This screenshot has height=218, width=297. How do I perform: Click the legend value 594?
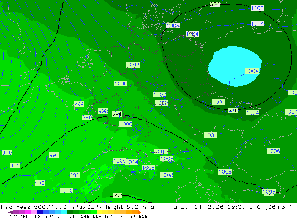point(134,217)
